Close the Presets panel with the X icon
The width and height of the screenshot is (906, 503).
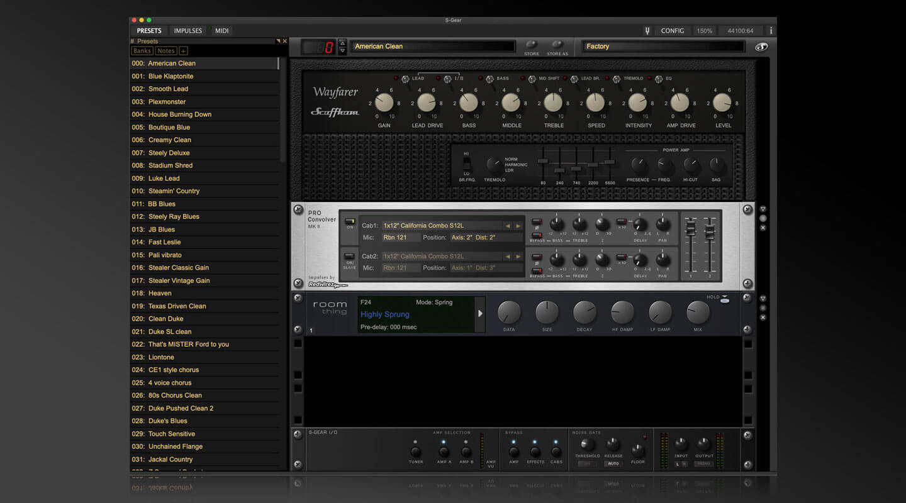tap(284, 41)
